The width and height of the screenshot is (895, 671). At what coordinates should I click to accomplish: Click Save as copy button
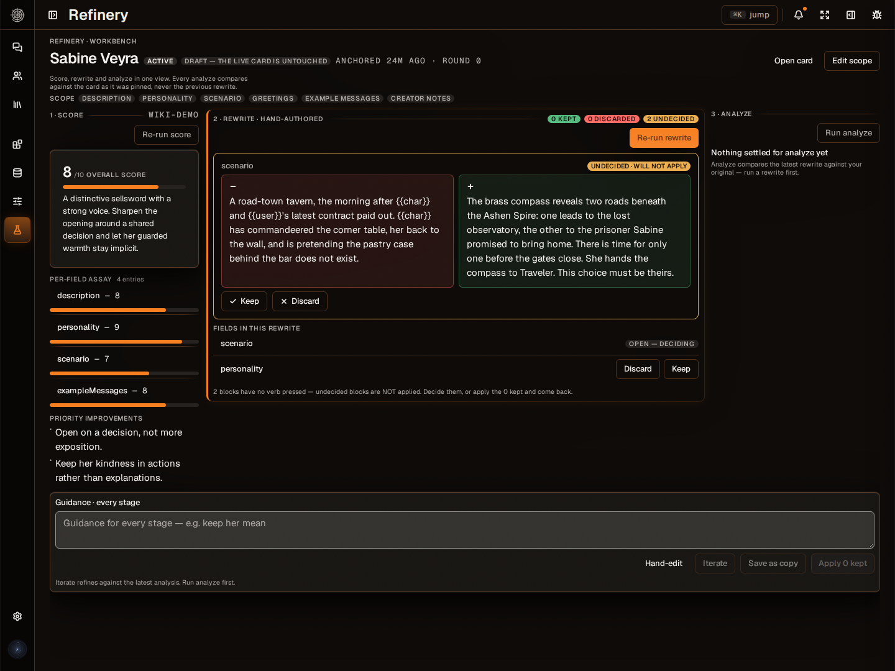(773, 564)
